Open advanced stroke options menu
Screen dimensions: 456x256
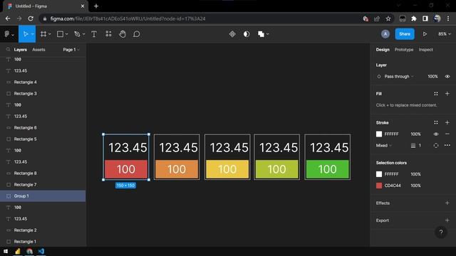(447, 145)
